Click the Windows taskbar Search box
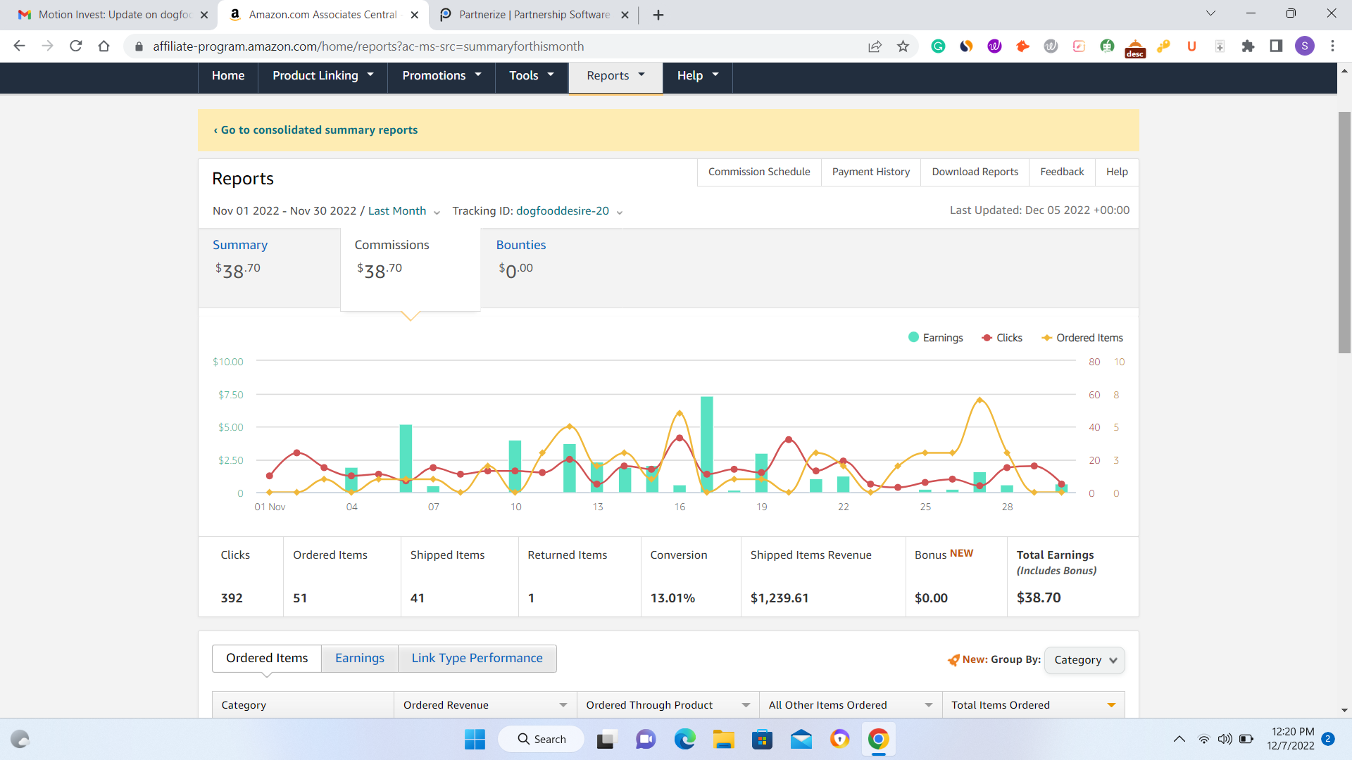This screenshot has width=1352, height=760. point(542,739)
